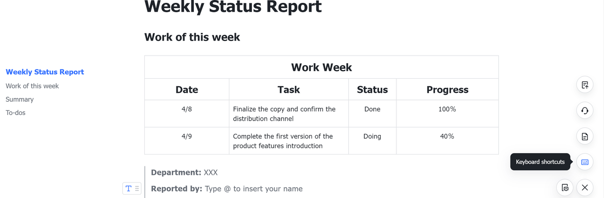
Task: Click the Progress column header cell
Action: [447, 90]
